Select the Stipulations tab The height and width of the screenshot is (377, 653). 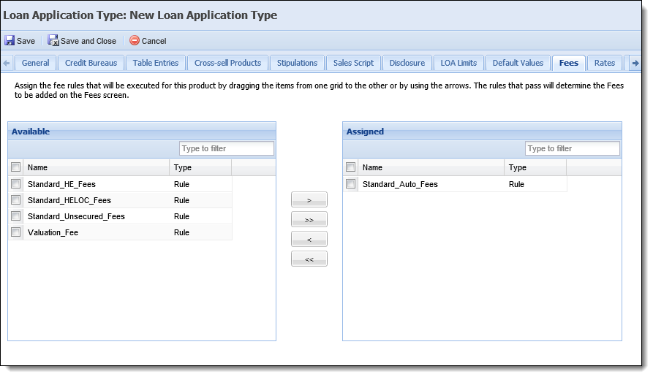point(298,64)
